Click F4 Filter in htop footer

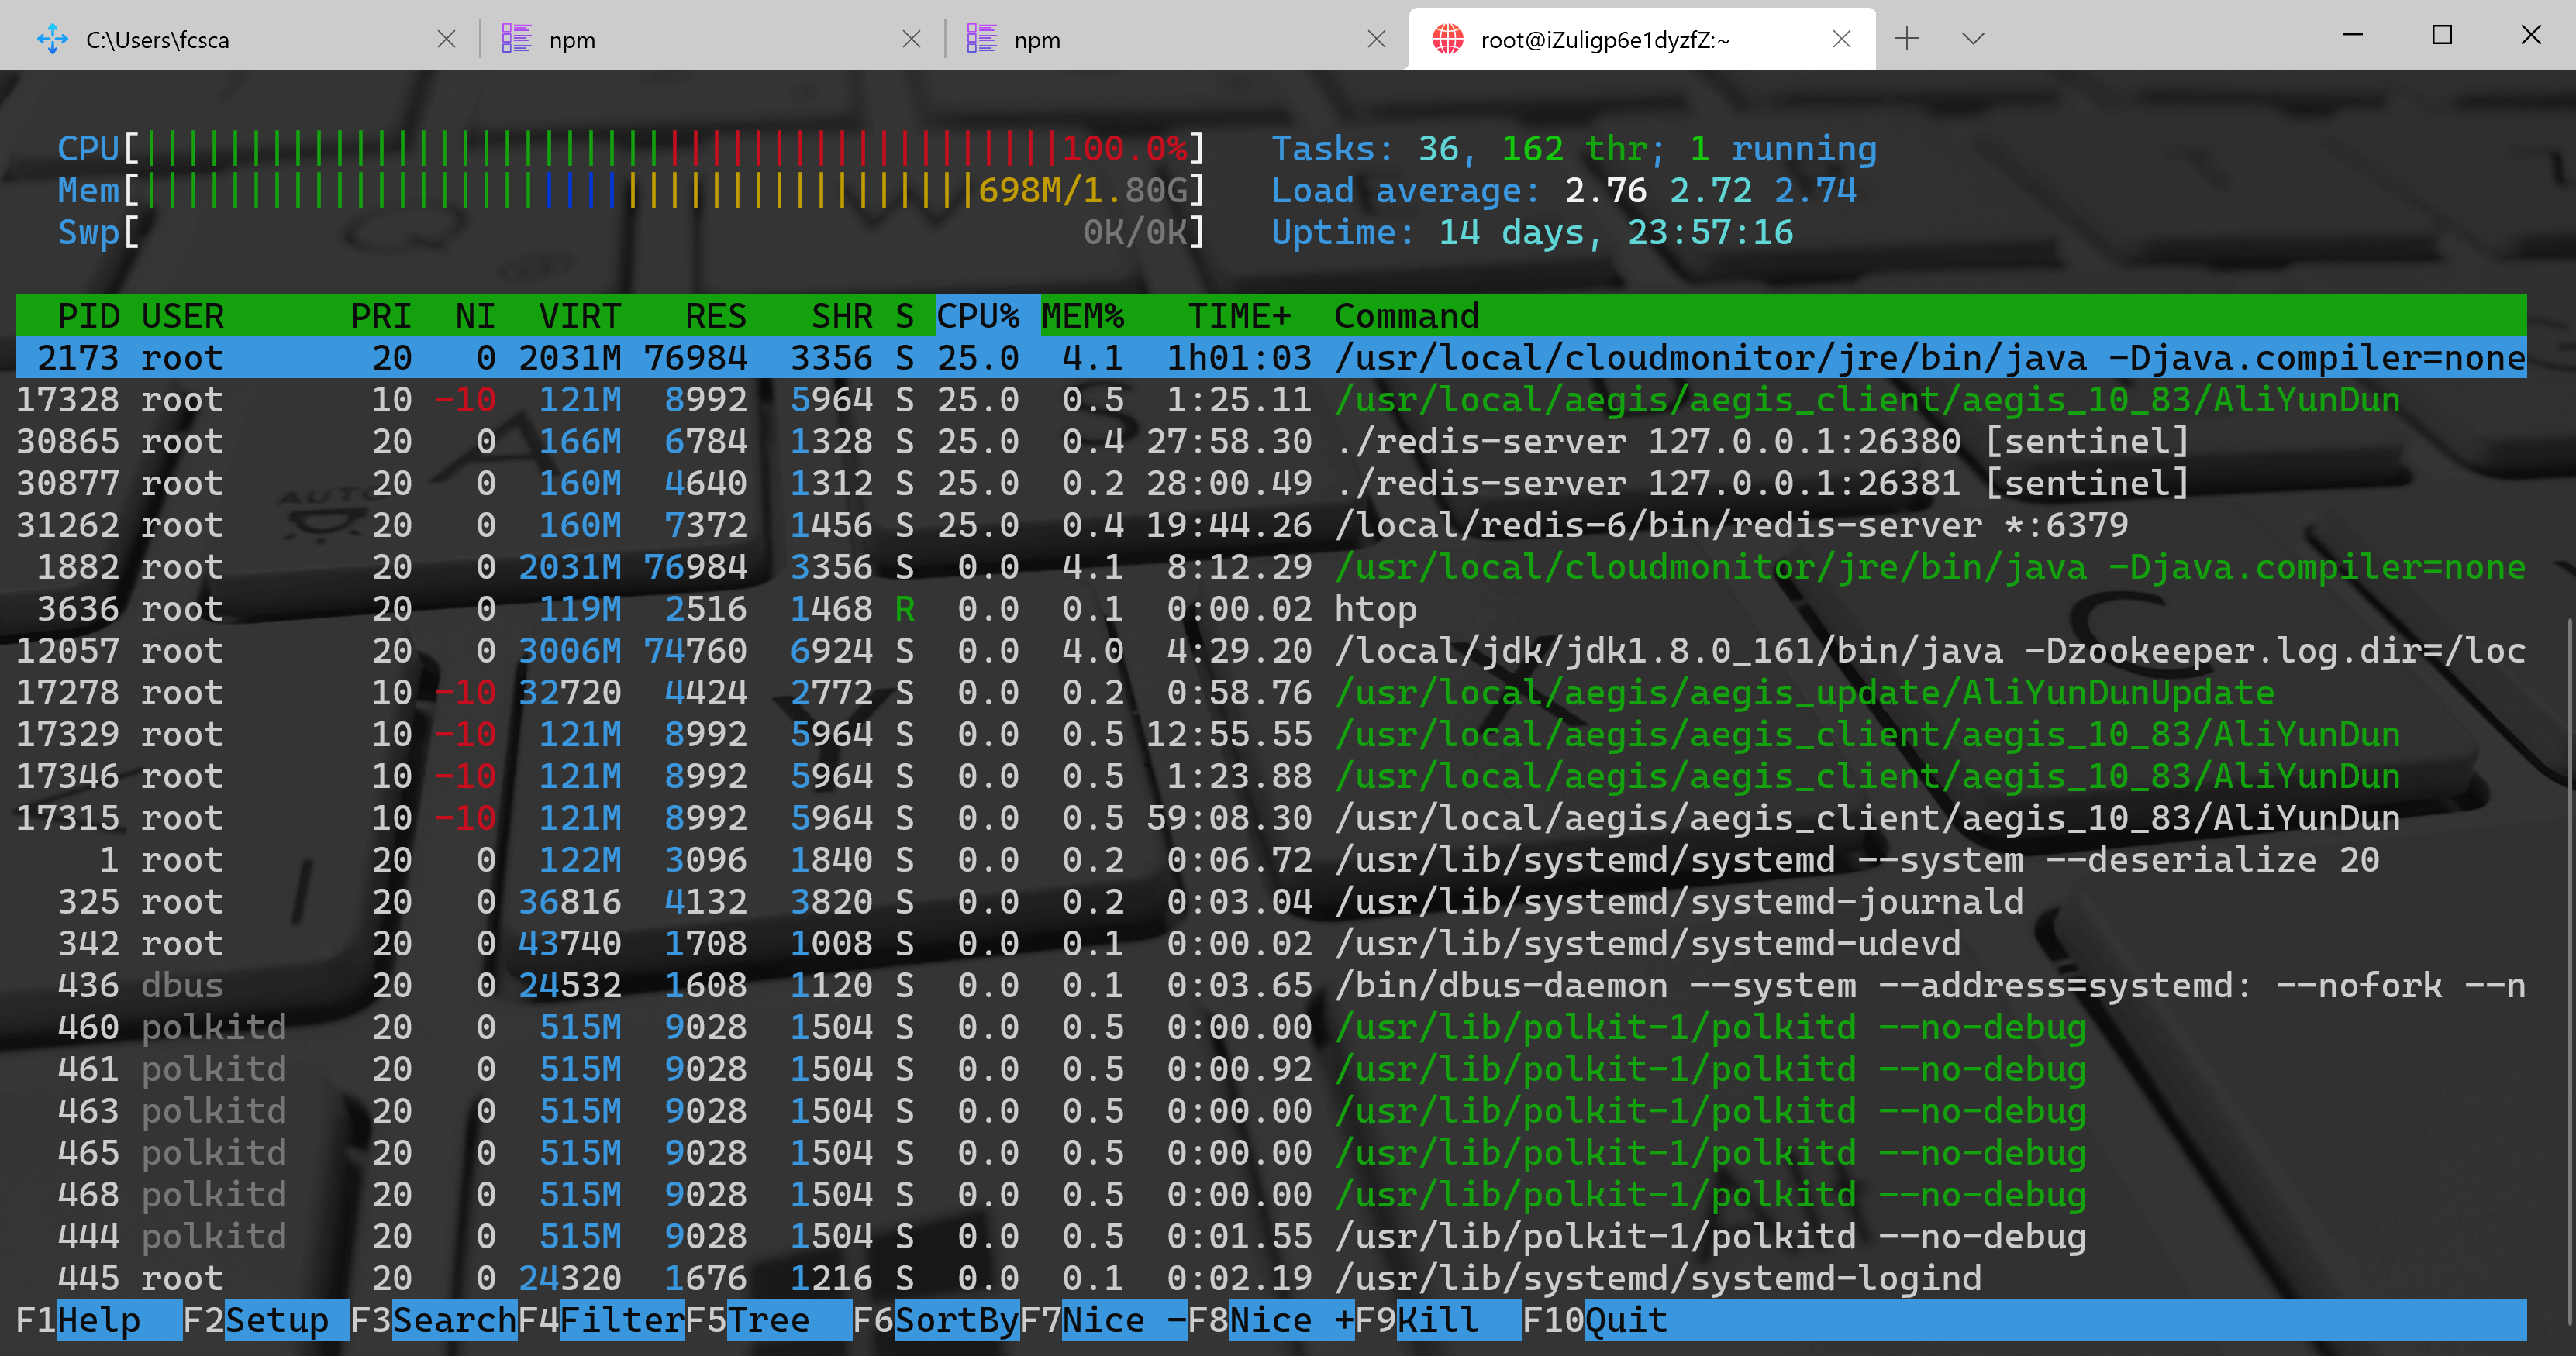click(620, 1320)
